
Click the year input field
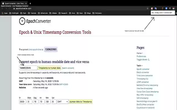(22, 102)
